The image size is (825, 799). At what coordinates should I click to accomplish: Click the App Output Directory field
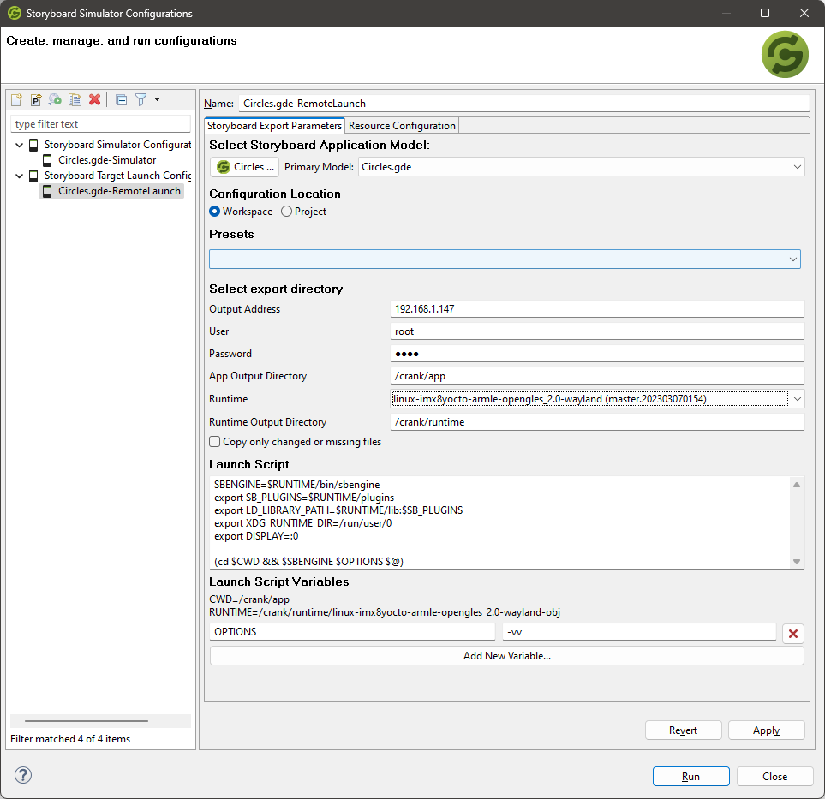tap(597, 376)
